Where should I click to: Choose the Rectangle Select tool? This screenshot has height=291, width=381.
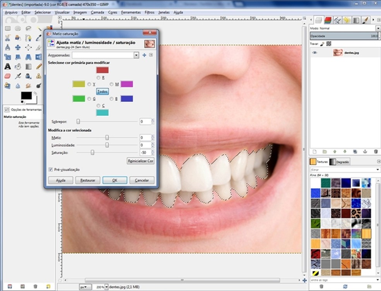pos(7,28)
